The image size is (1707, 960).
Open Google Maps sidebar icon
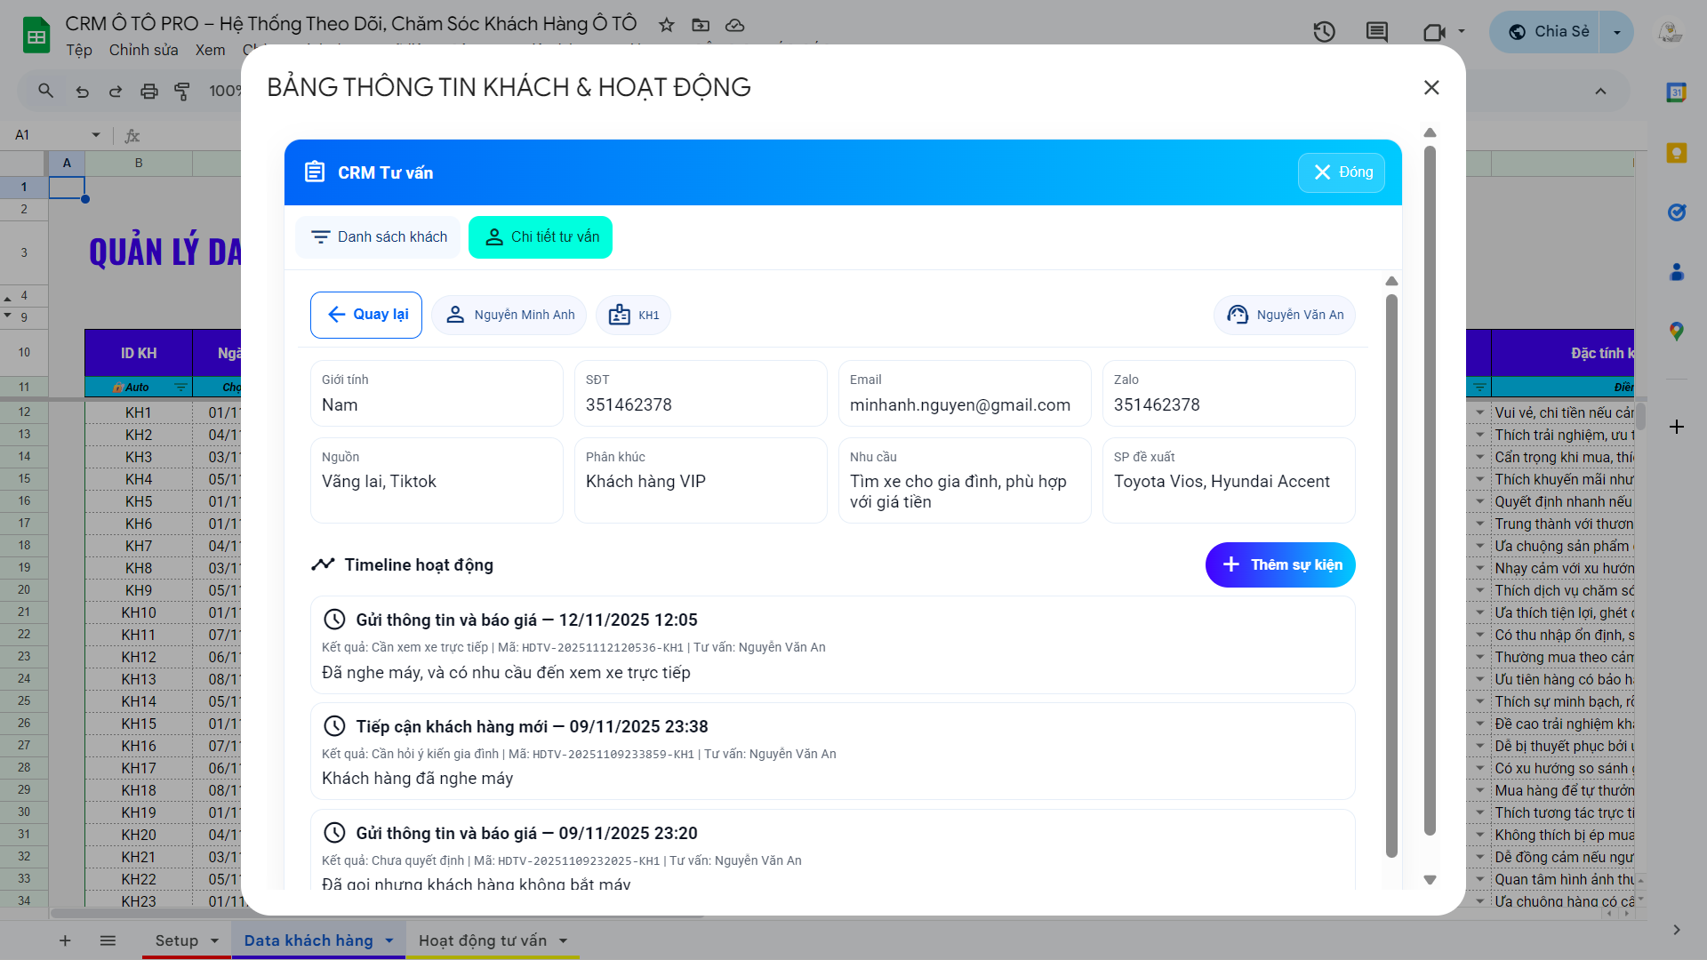click(x=1676, y=332)
